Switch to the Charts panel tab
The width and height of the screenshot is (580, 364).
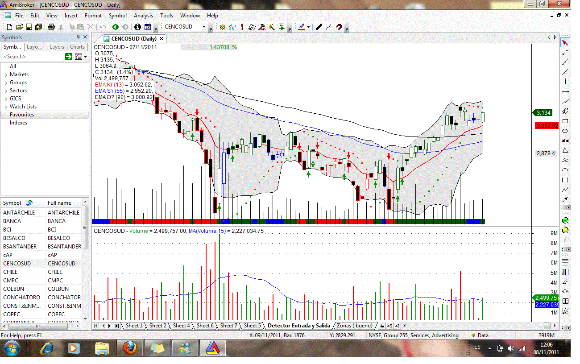tap(77, 47)
